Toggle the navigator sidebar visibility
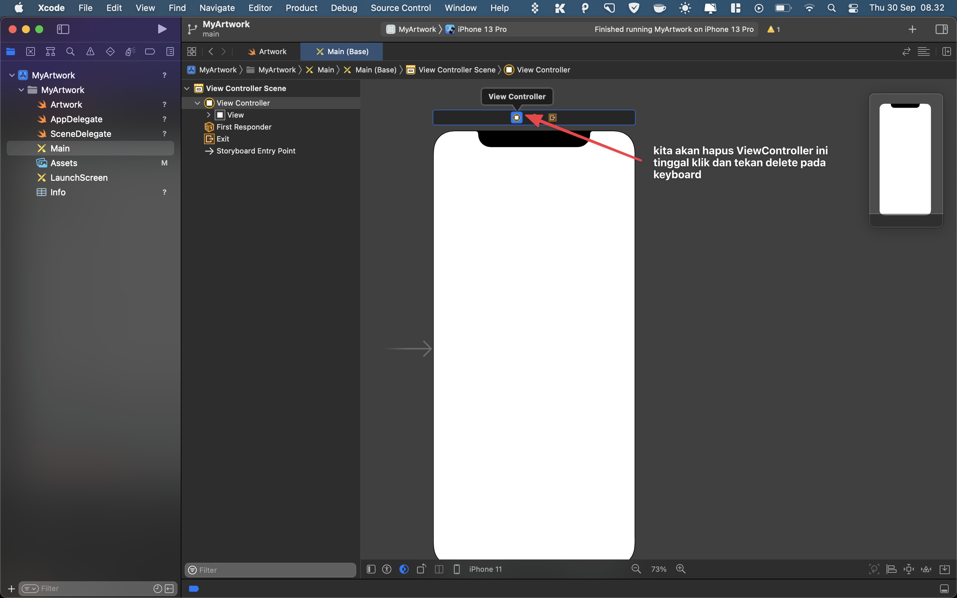957x598 pixels. click(x=63, y=29)
